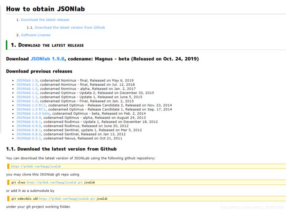
Task: Open JSONlab 1.1 Optimus Update 1 link
Action: coord(27,97)
